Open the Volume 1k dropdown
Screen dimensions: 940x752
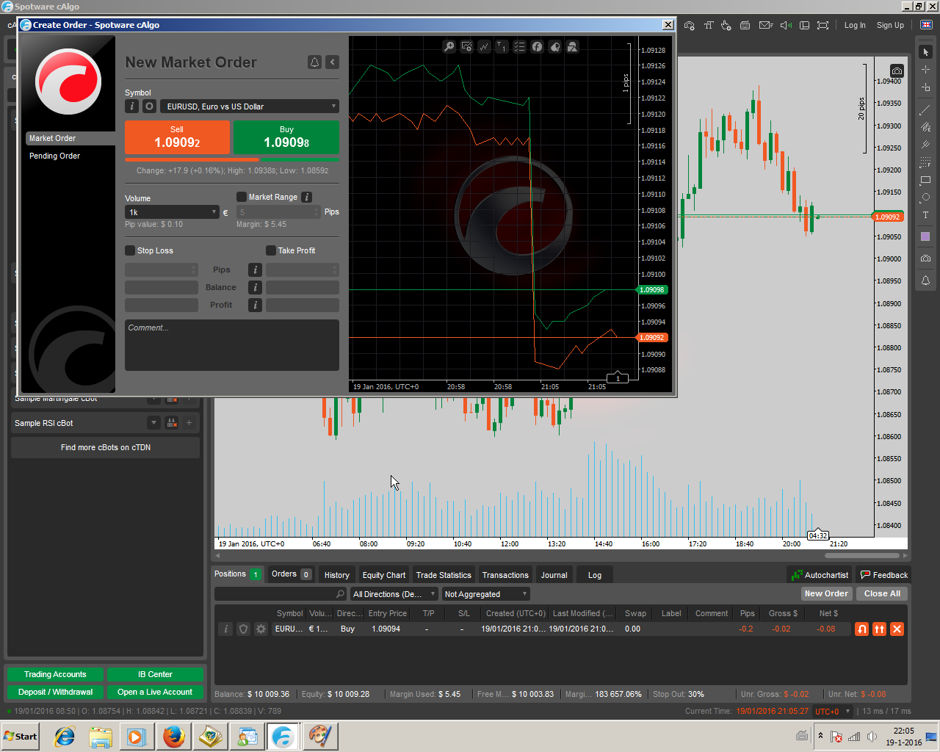click(x=172, y=212)
